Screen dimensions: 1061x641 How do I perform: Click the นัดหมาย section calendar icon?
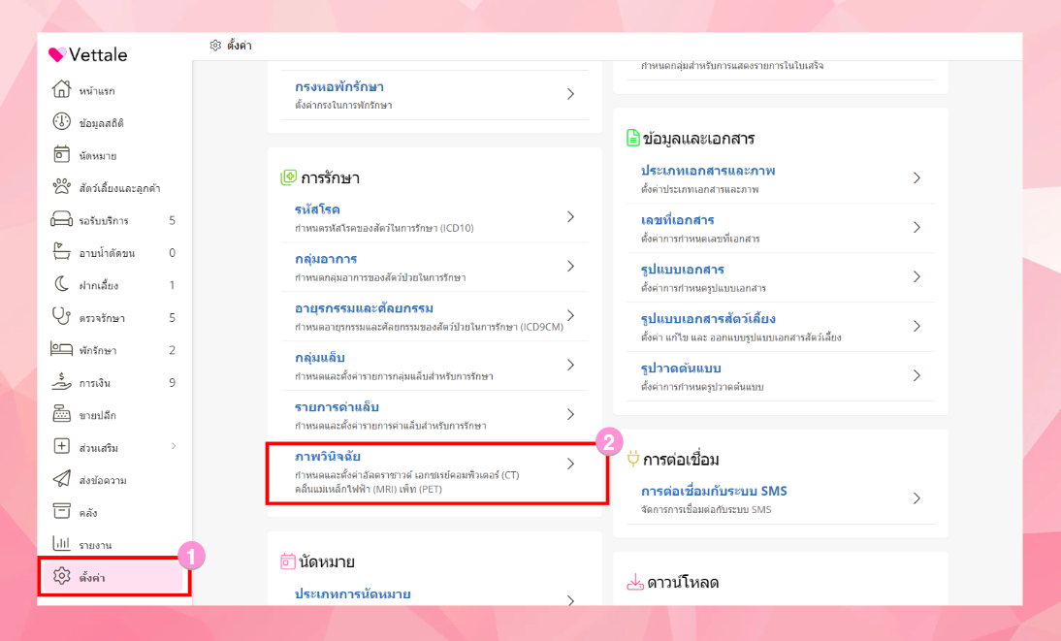click(x=288, y=561)
